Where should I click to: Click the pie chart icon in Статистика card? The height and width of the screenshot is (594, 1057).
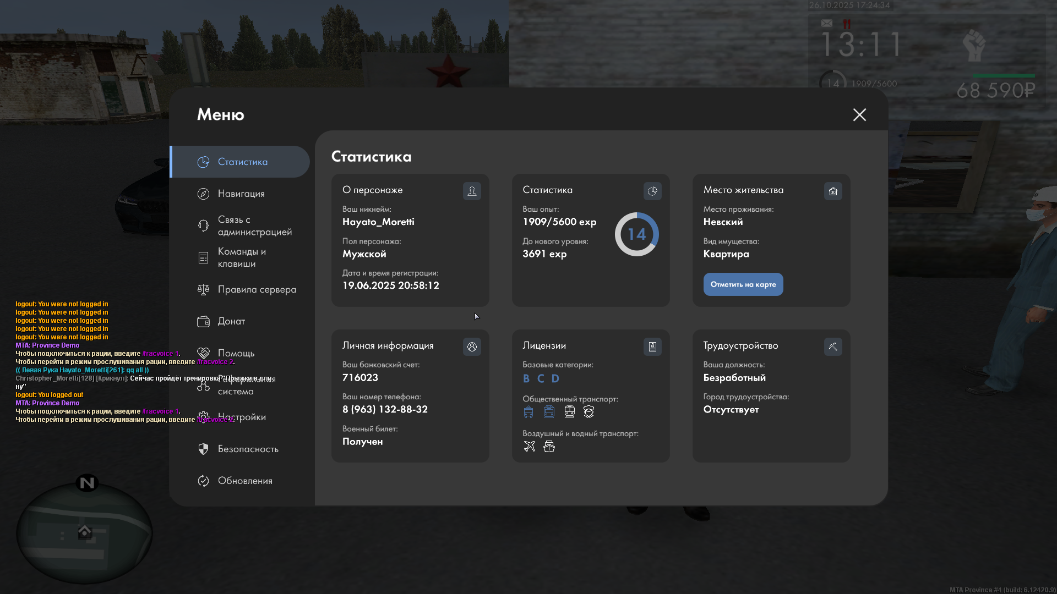tap(652, 191)
